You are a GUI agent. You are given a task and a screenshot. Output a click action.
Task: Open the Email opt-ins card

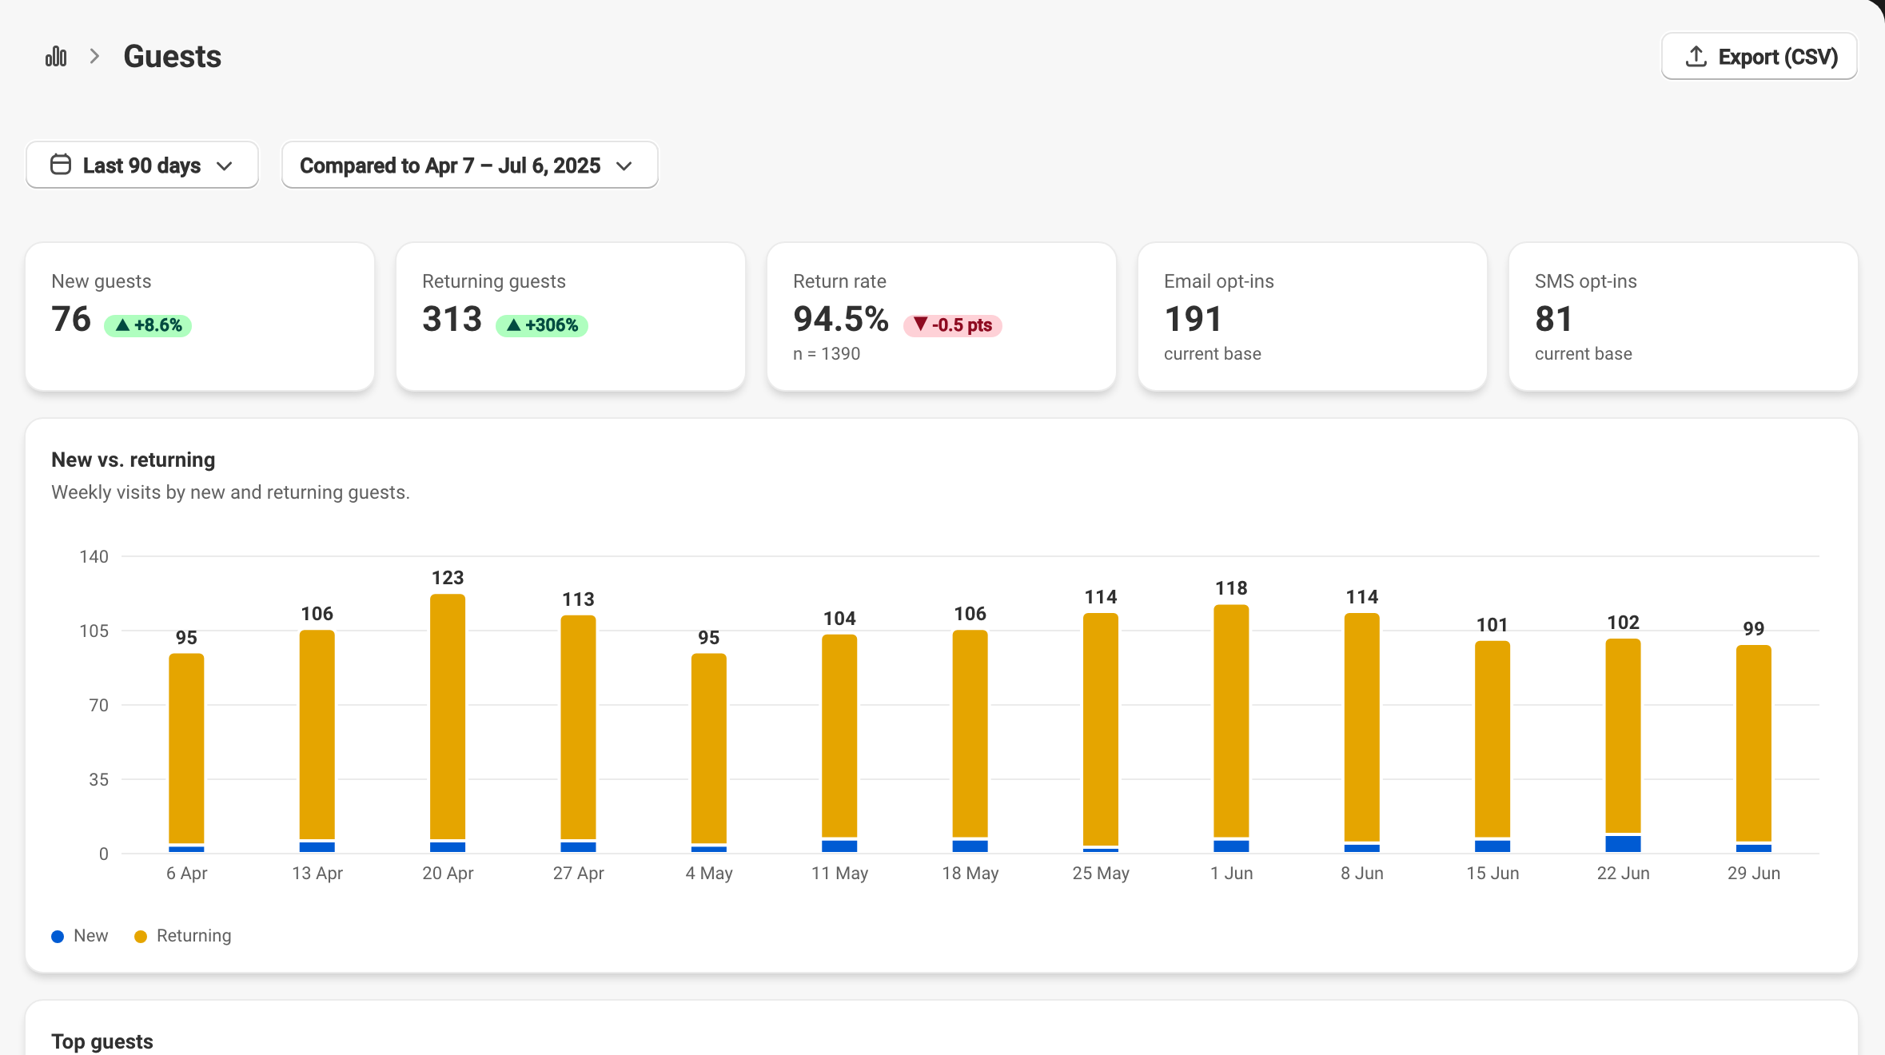click(x=1313, y=316)
